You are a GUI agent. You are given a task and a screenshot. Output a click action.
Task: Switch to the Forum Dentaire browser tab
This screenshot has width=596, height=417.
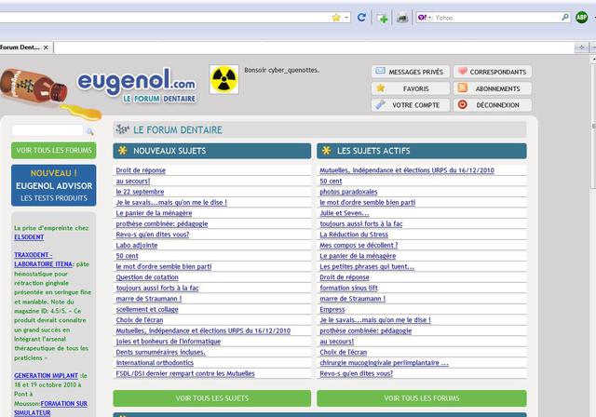tap(20, 47)
